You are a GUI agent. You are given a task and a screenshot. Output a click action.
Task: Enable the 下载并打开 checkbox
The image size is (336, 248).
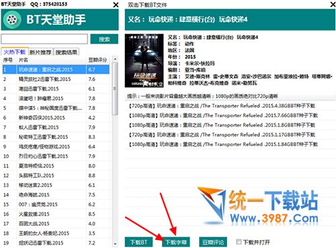(x=239, y=241)
